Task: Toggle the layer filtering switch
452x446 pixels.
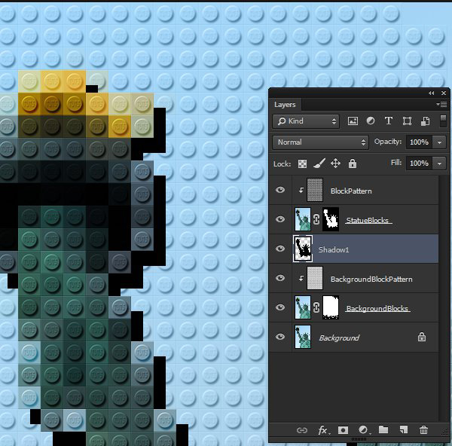Action: point(443,121)
